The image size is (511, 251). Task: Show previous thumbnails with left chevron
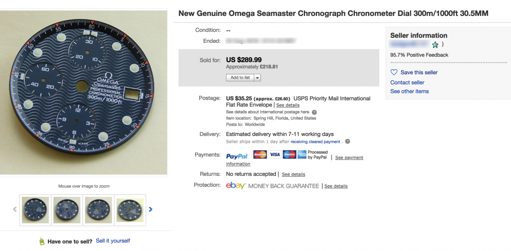(14, 209)
